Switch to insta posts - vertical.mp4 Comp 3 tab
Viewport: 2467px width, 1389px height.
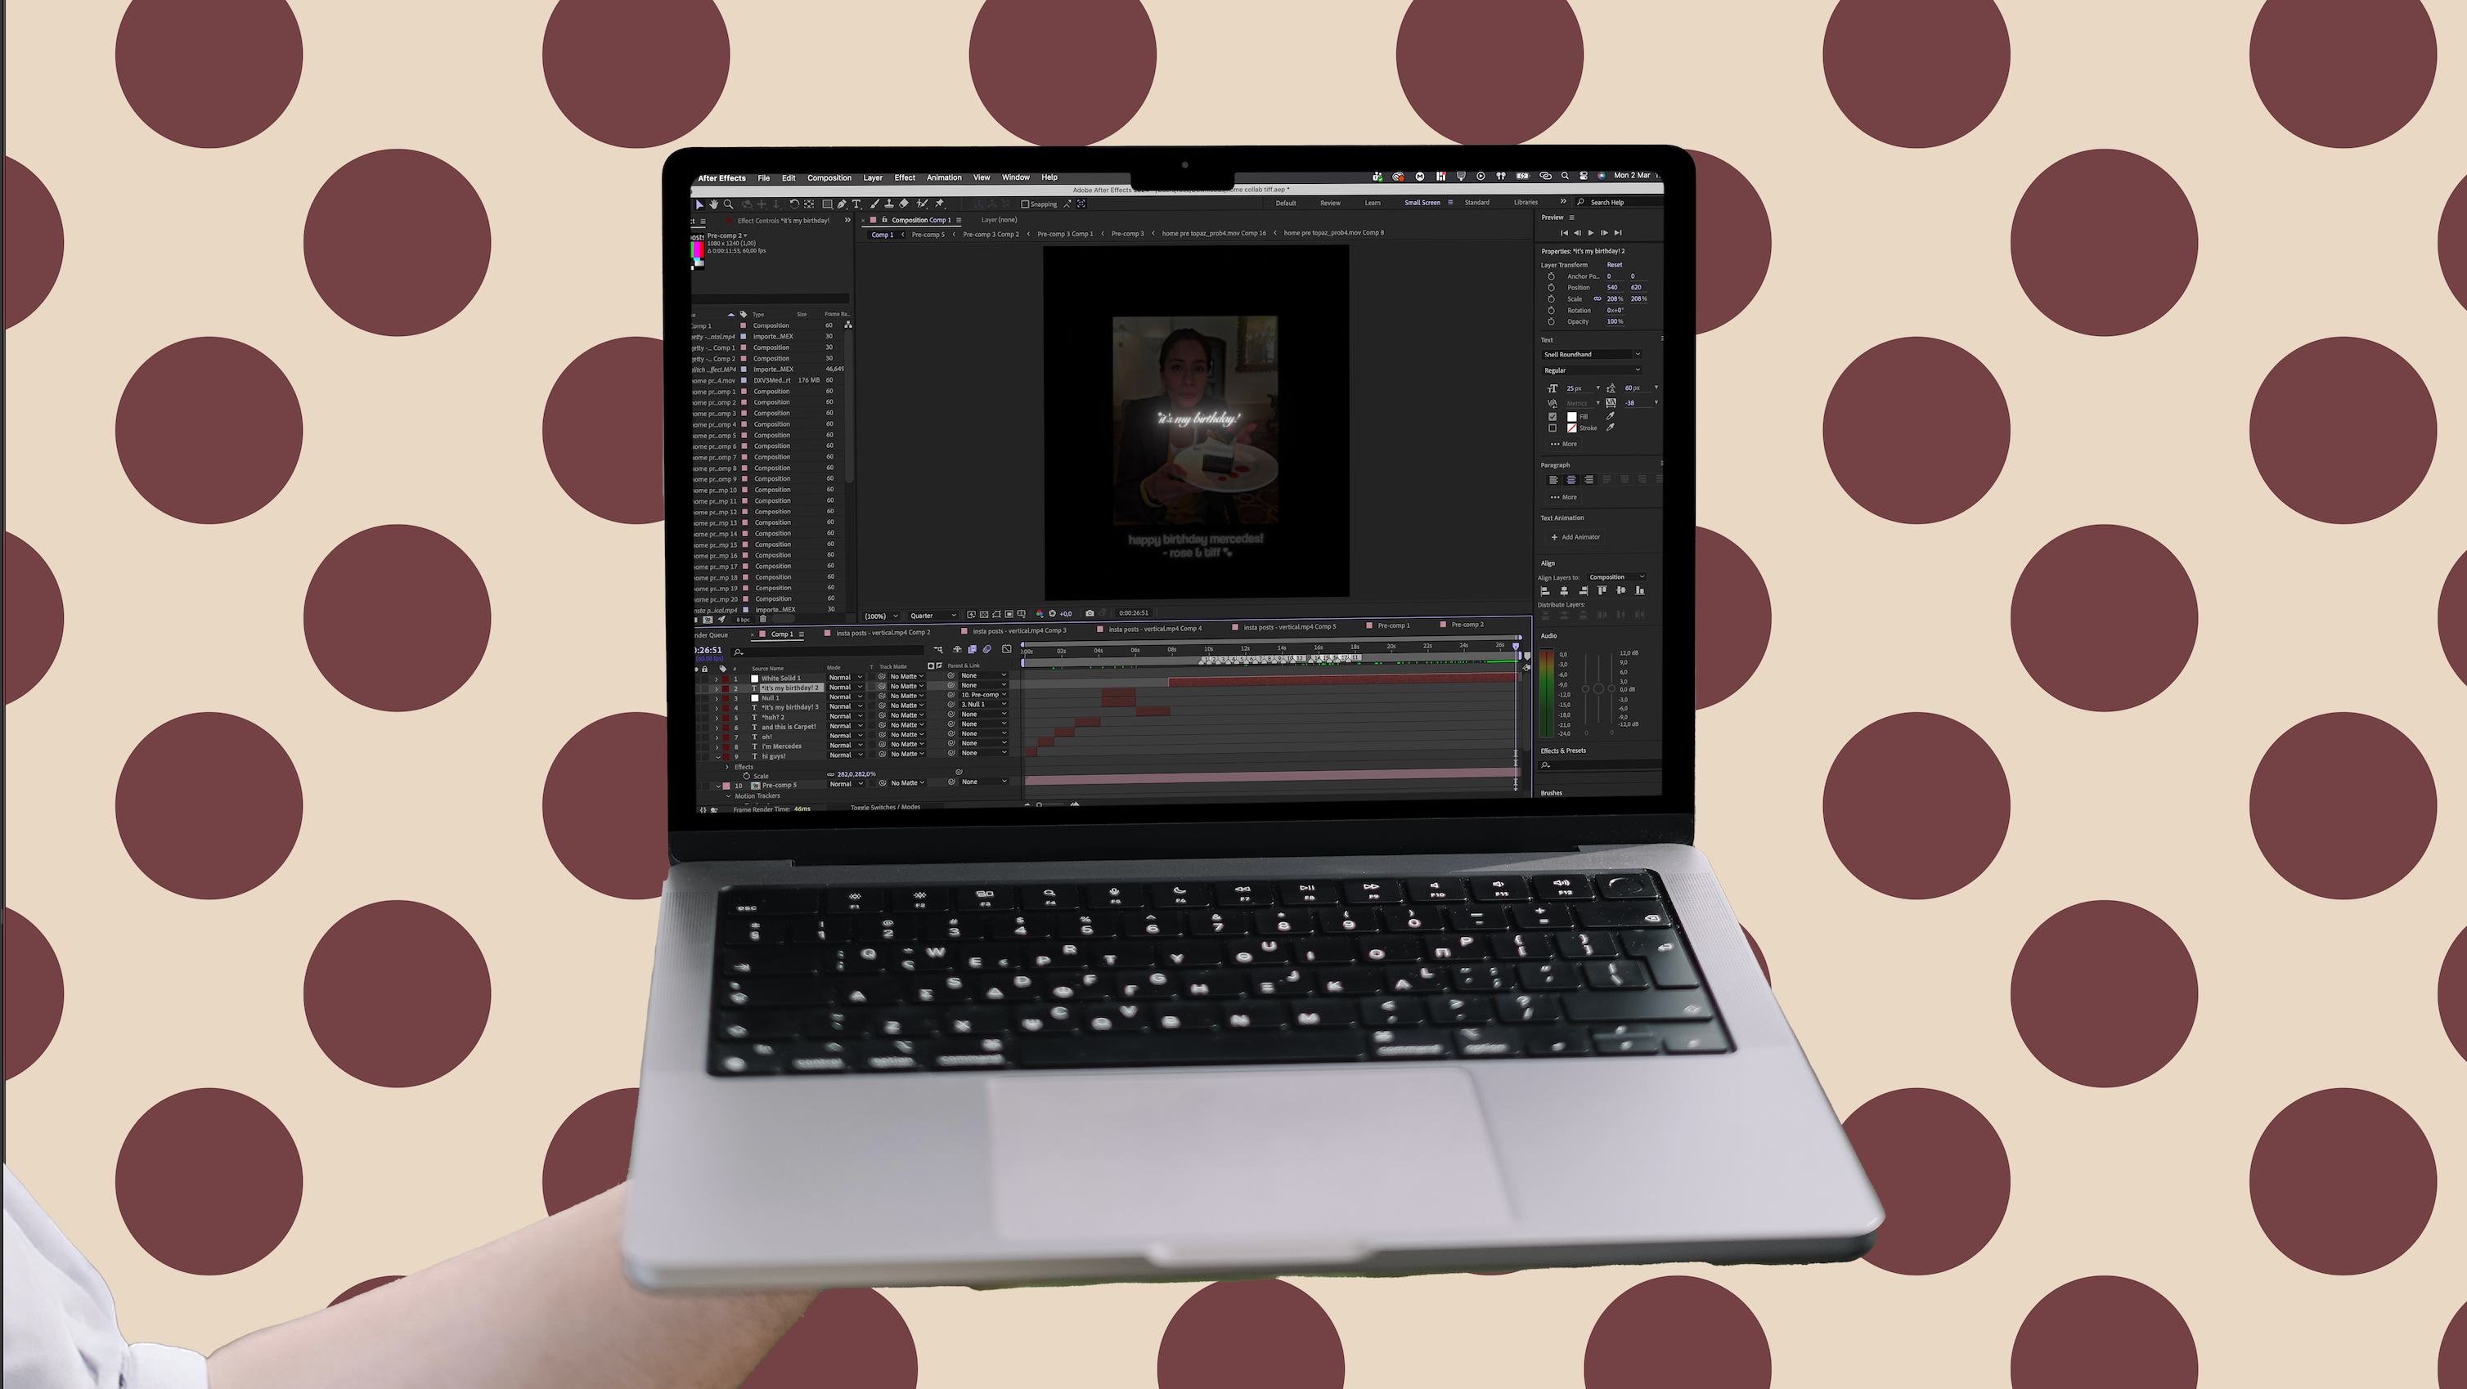(1019, 631)
